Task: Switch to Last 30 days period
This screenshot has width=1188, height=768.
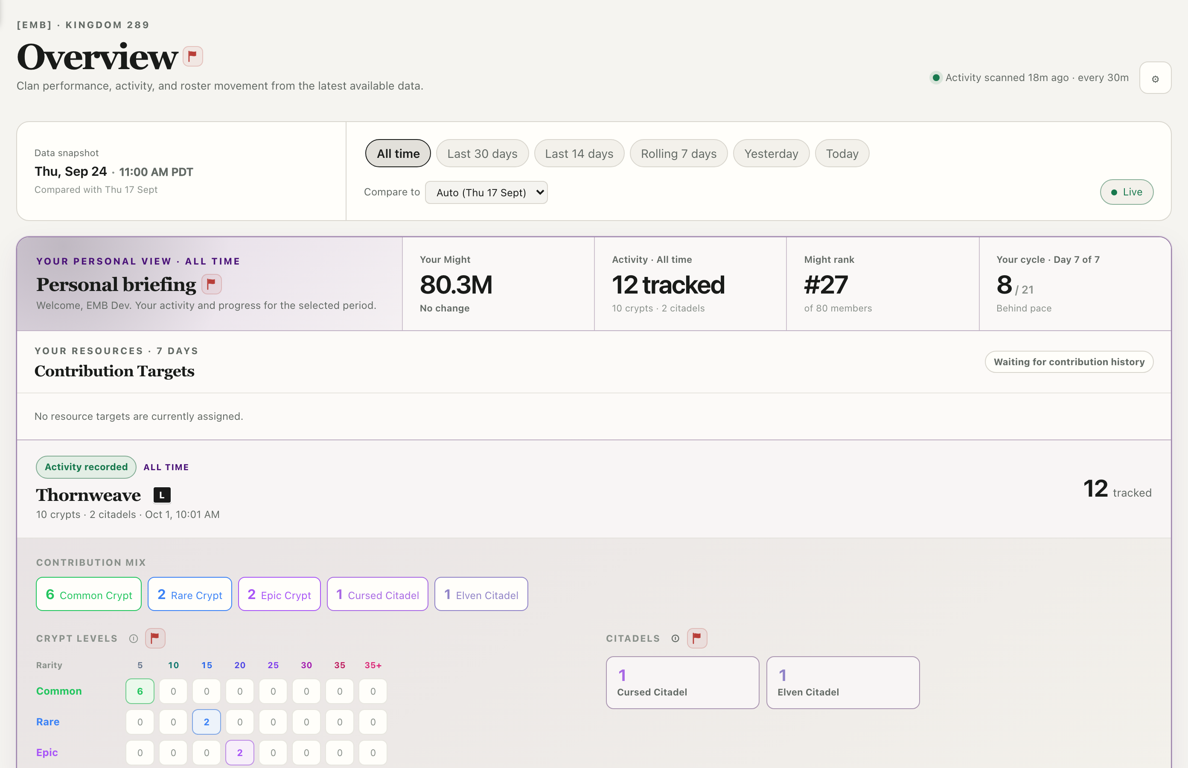Action: tap(482, 154)
